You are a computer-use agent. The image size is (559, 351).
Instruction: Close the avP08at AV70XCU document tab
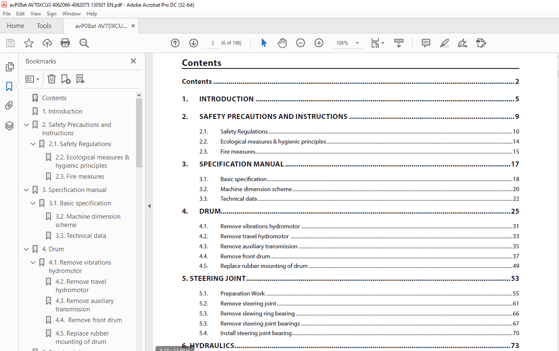pos(133,26)
